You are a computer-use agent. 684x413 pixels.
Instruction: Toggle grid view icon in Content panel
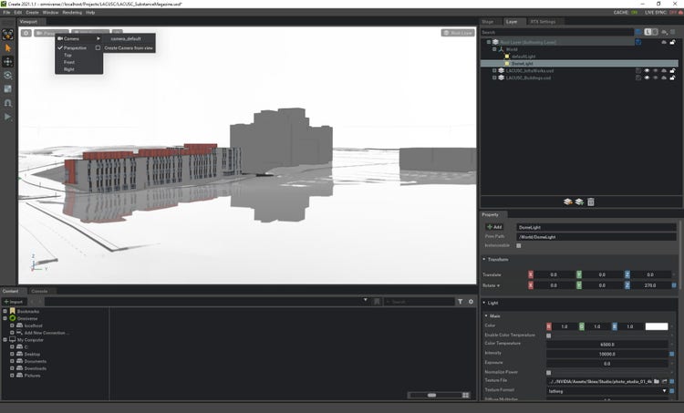pos(466,395)
